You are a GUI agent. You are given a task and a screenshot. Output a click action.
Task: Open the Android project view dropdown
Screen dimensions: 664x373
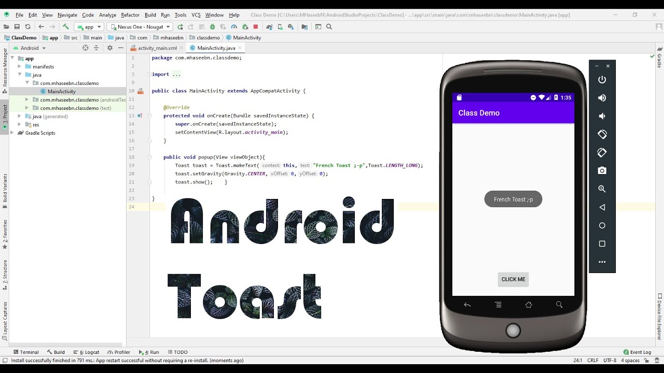[x=30, y=48]
